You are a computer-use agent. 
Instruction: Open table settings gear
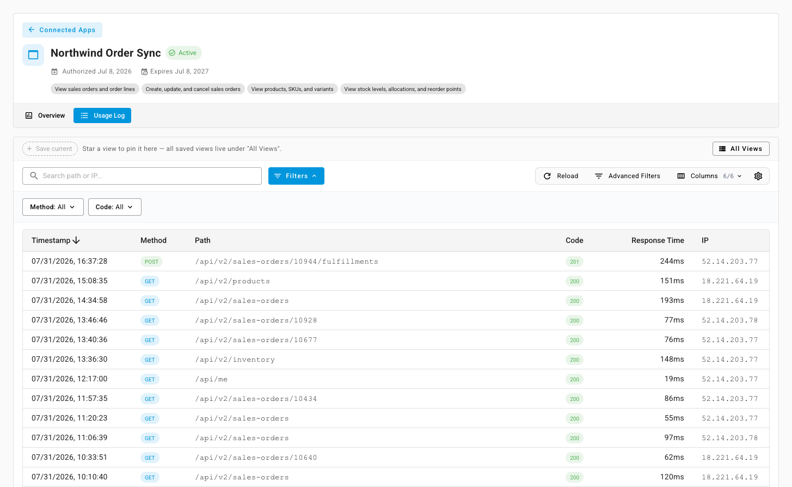pos(758,176)
